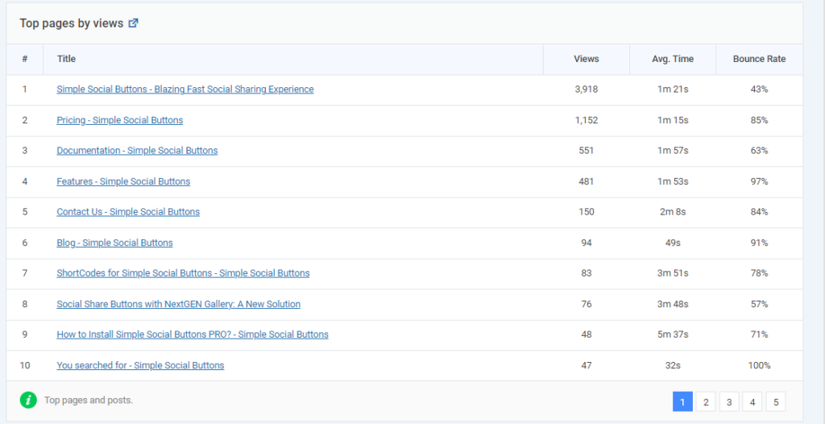Go to pagination page 5
825x424 pixels.
776,402
